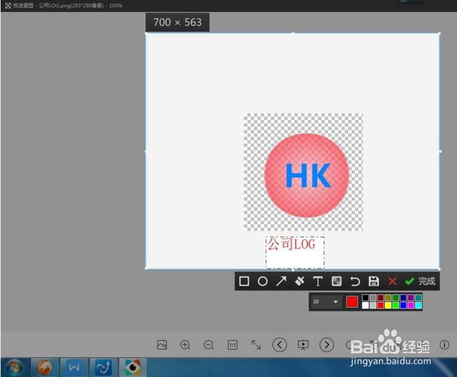Open the Windows Start menu
Viewport: 457px width, 377px height.
(15, 368)
